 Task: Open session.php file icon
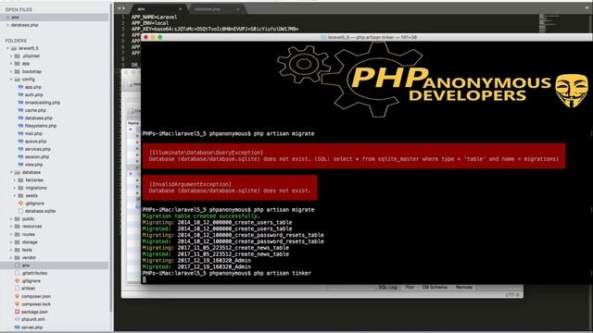click(x=20, y=156)
